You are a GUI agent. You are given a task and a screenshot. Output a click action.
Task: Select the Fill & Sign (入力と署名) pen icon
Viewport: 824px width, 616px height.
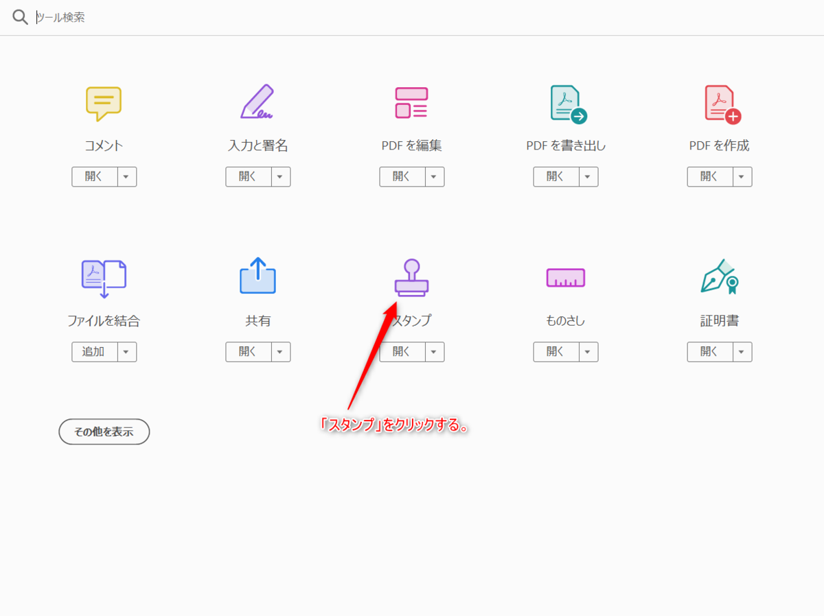(257, 102)
